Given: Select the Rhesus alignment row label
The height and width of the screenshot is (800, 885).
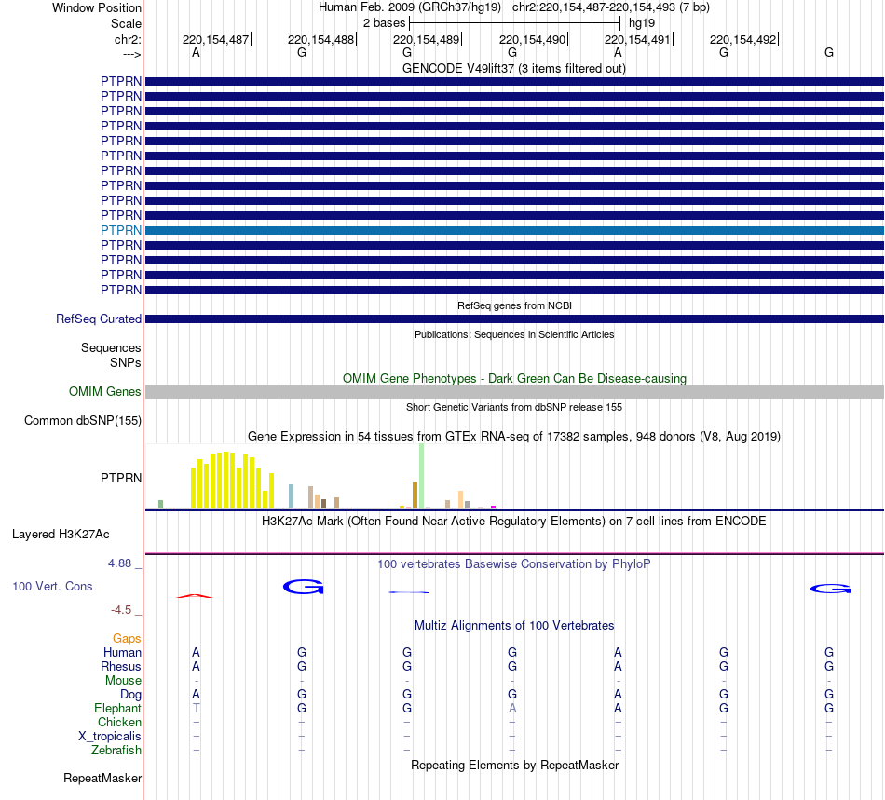Looking at the screenshot, I should (121, 666).
